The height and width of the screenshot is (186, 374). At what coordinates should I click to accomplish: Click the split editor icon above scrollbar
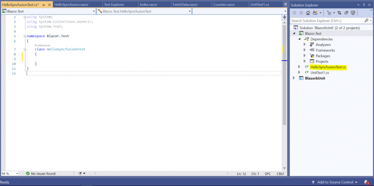[285, 17]
